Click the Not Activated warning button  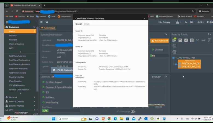(x=159, y=41)
